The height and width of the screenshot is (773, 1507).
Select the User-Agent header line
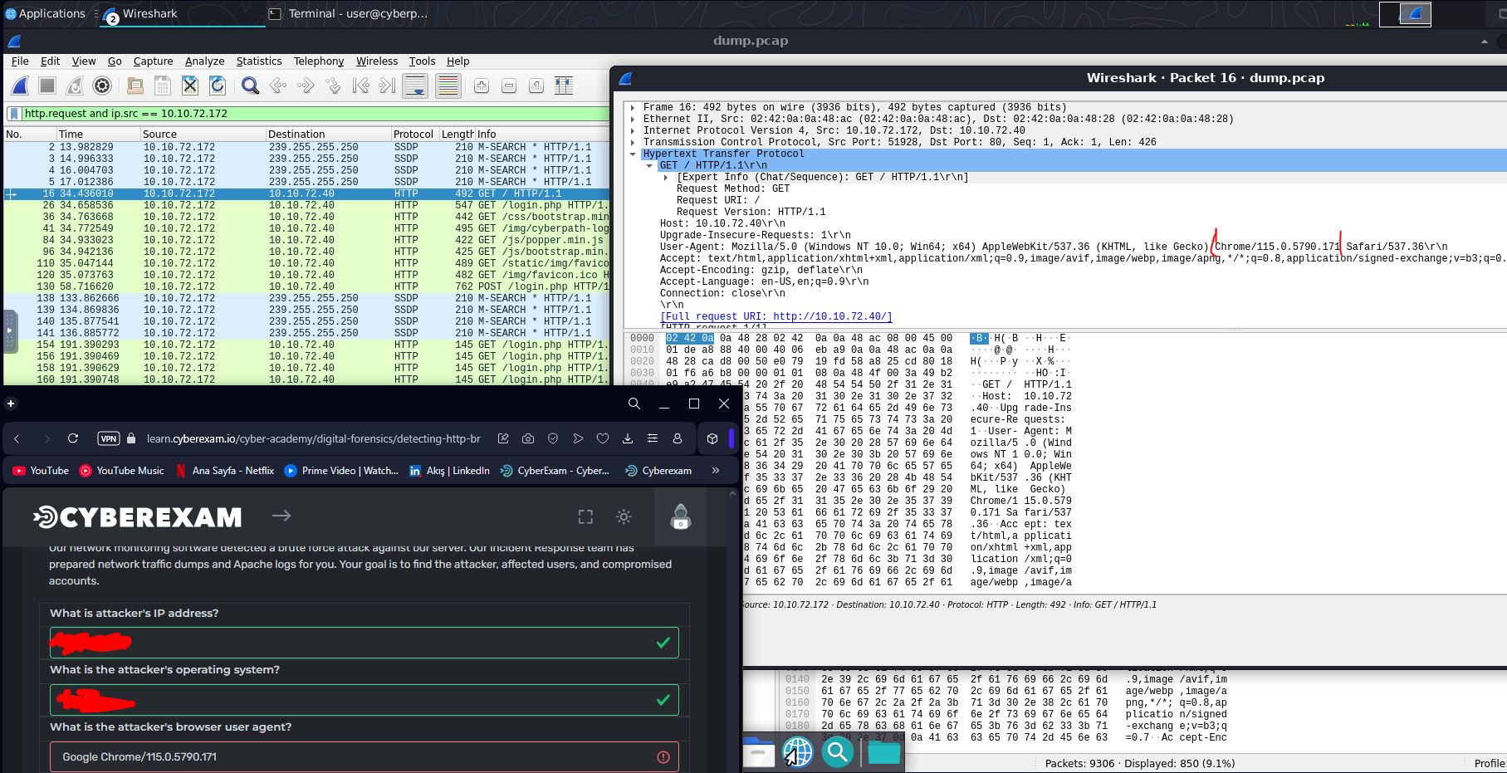point(1054,247)
